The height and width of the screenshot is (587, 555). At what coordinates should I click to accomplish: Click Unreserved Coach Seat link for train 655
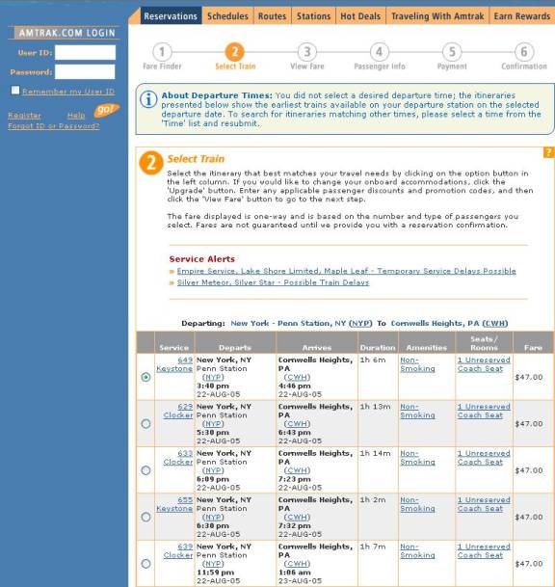tap(484, 504)
